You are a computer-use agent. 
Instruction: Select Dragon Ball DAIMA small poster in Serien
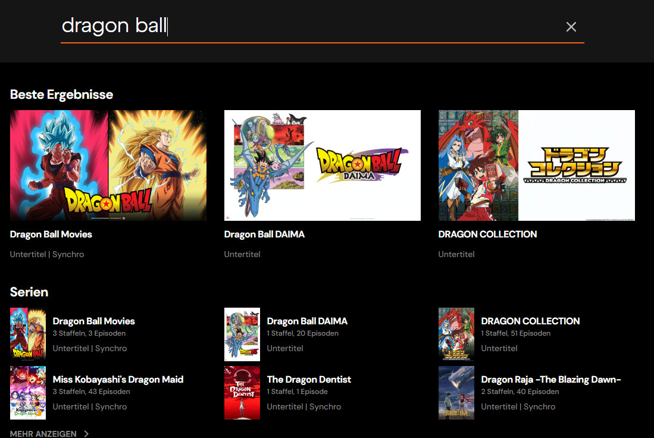tap(242, 334)
